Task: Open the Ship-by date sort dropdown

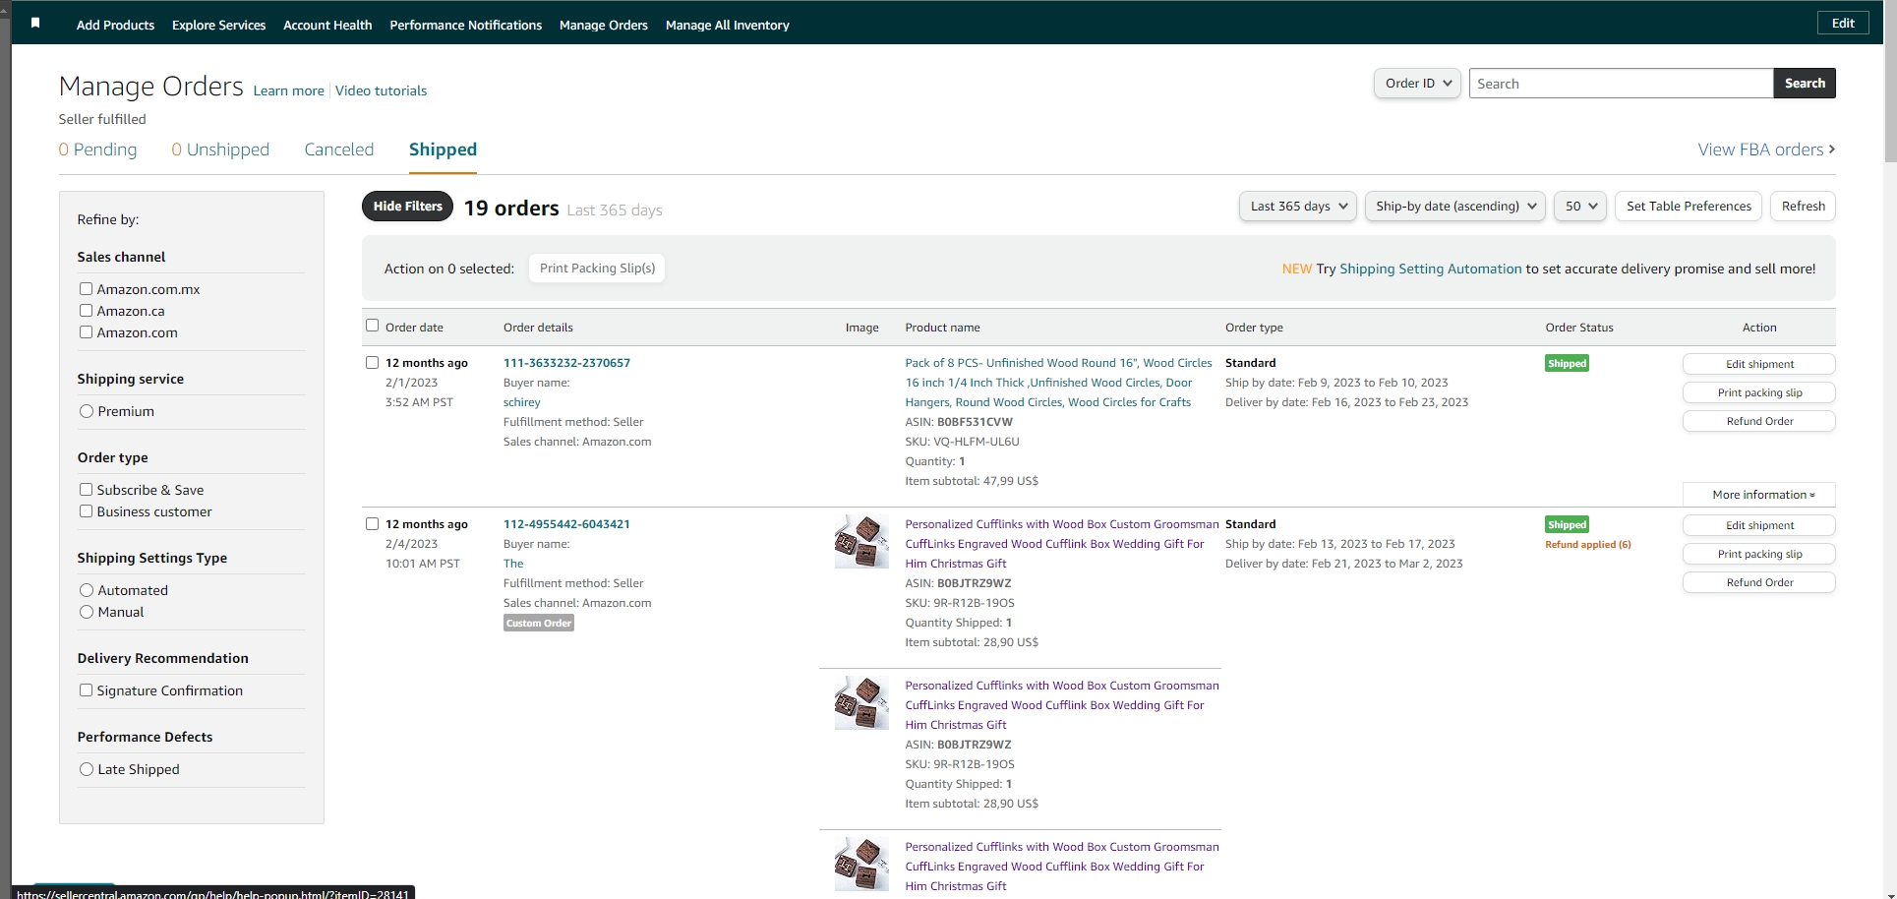Action: click(1455, 207)
